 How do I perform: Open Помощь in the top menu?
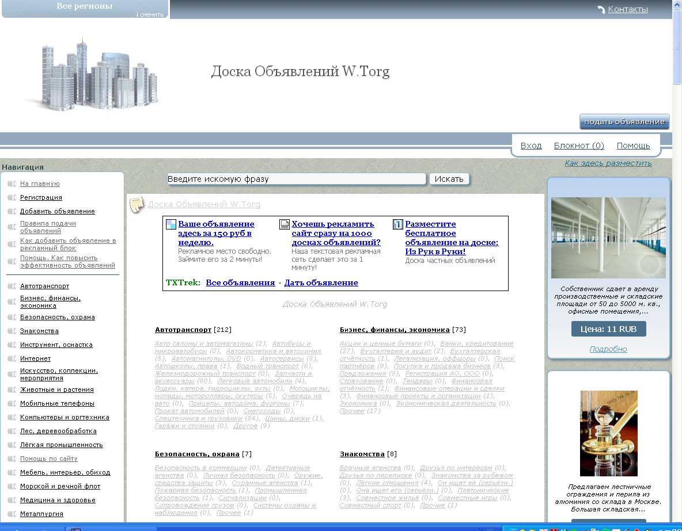tap(633, 146)
